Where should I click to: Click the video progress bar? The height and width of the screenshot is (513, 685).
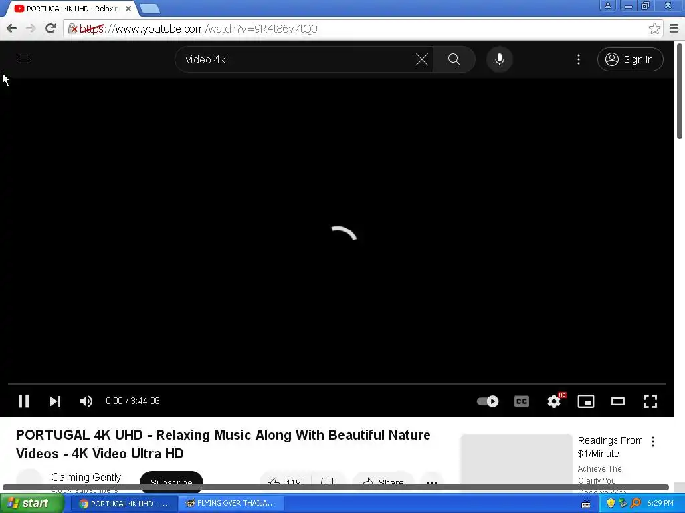(337, 384)
